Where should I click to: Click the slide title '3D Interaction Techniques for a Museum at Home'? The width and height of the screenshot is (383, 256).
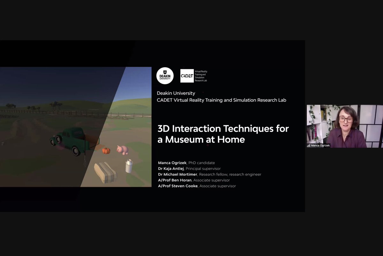(223, 134)
